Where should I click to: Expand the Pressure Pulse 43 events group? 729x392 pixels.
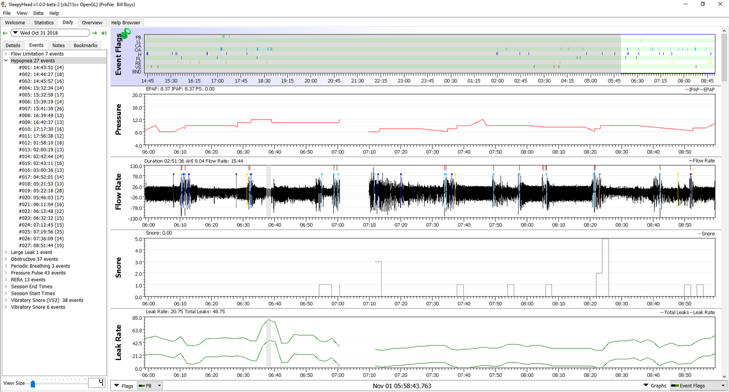point(6,273)
